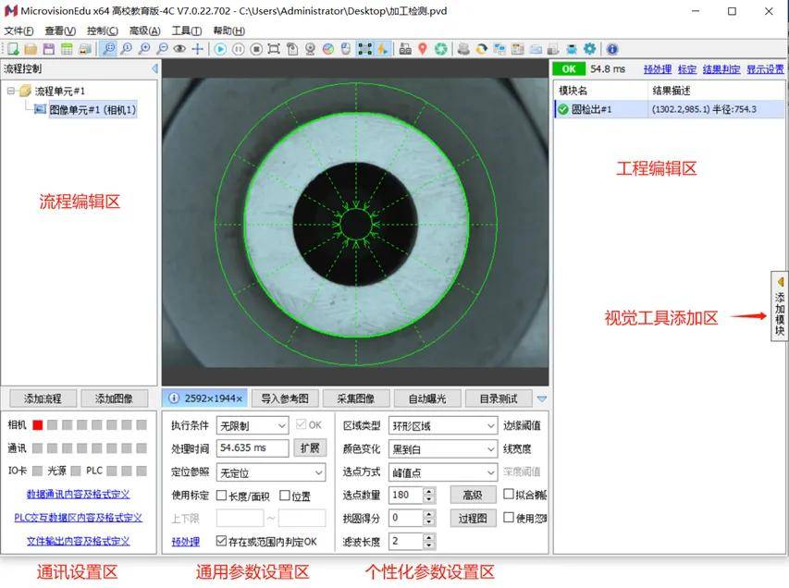The image size is (789, 588).
Task: Click the 采集图像 button
Action: pos(354,398)
